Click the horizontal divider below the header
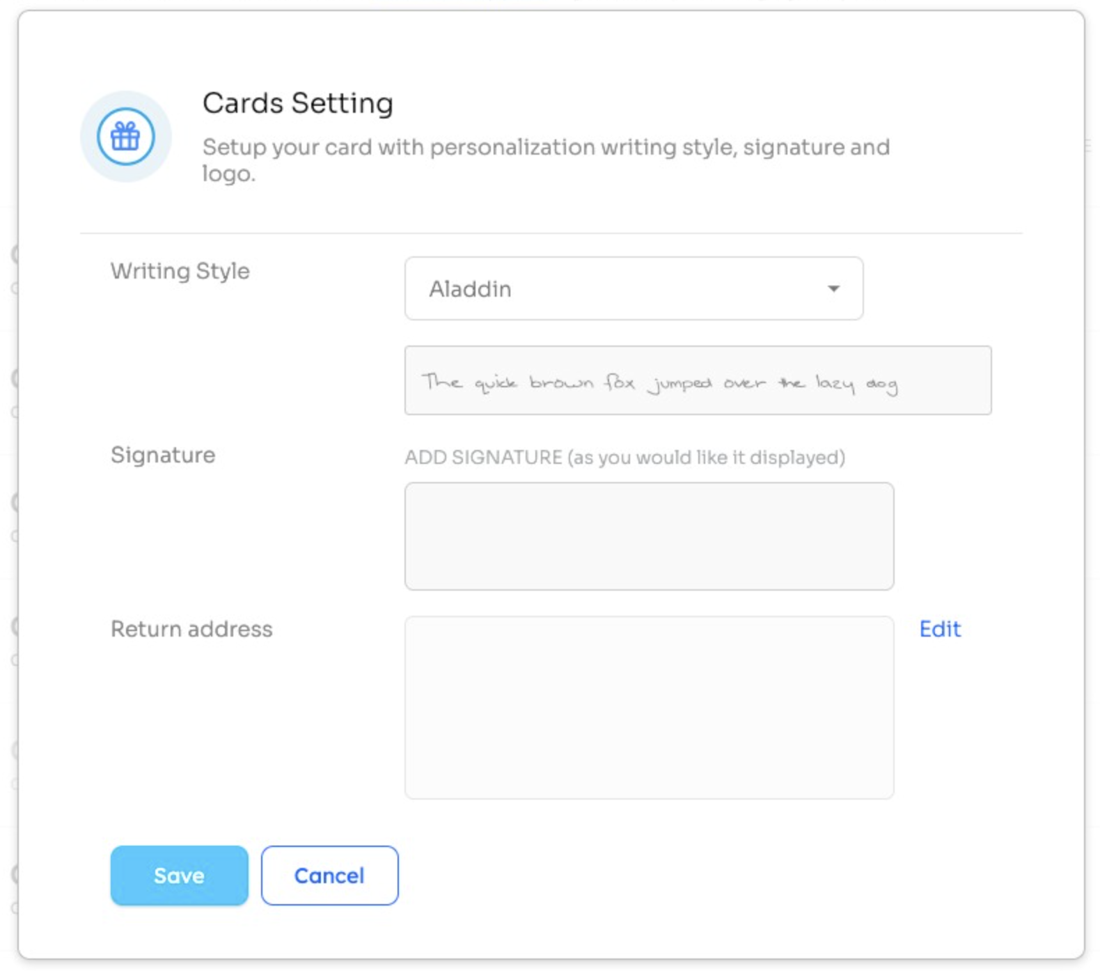Screen dimensions: 1100x971 pos(551,233)
